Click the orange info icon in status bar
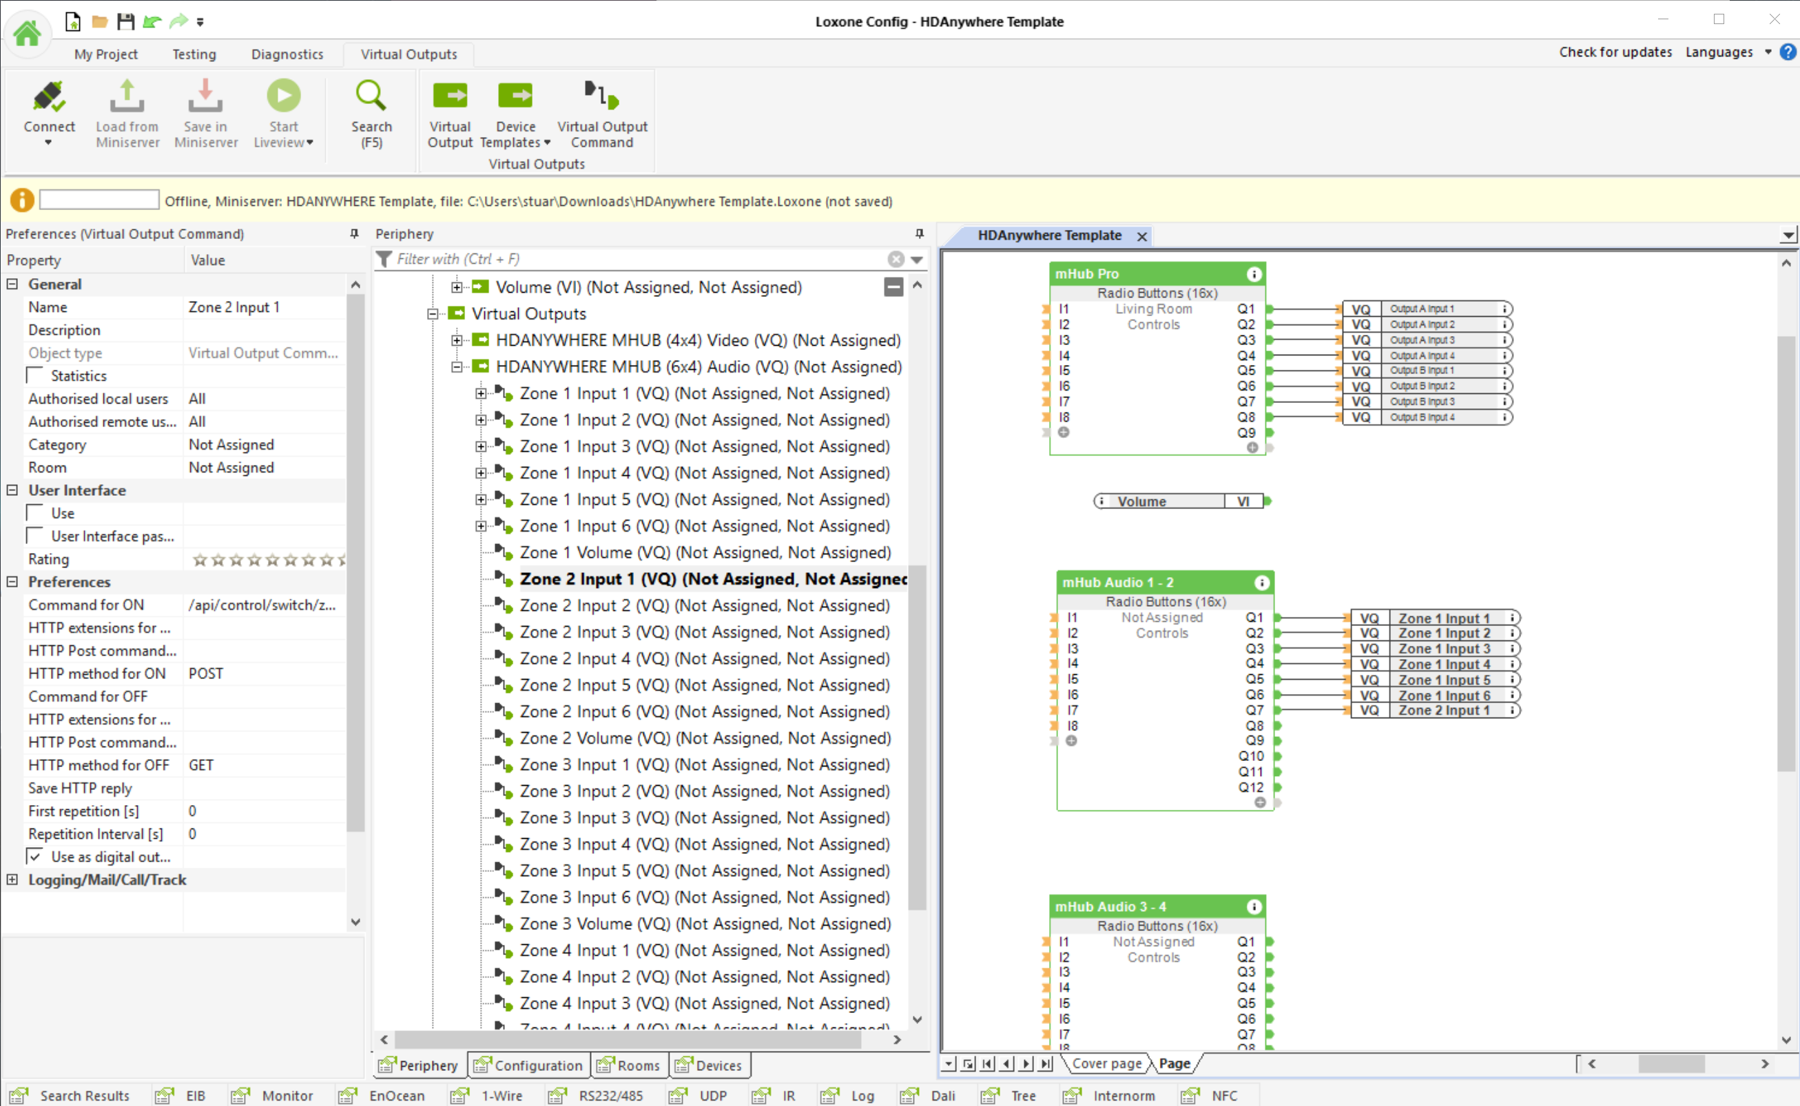 pos(22,200)
